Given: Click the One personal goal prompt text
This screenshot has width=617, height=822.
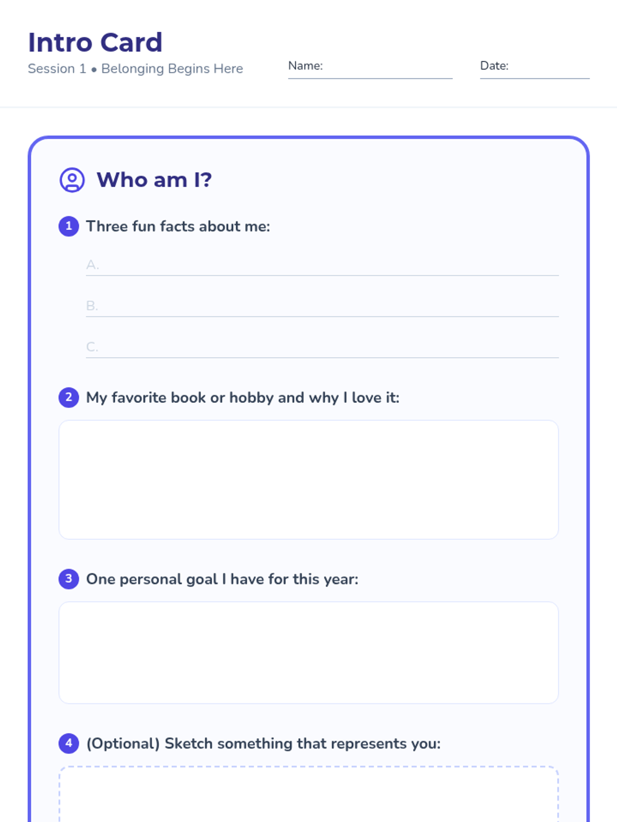Looking at the screenshot, I should click(222, 579).
